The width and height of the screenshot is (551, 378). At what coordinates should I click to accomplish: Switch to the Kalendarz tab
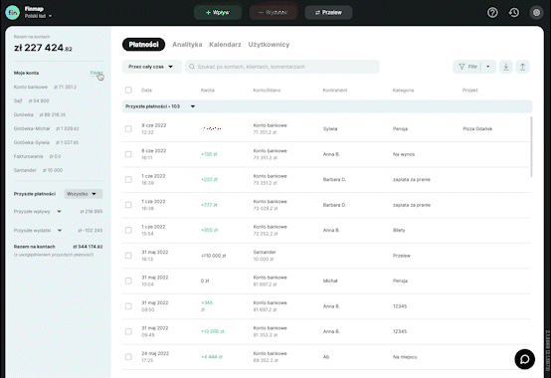[x=225, y=45]
